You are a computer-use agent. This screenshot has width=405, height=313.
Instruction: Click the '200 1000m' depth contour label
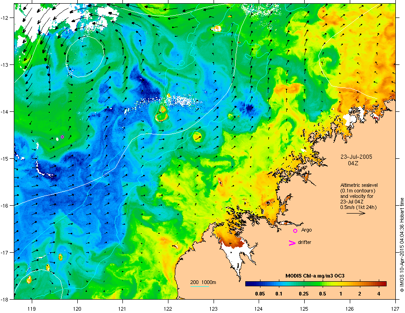(x=203, y=282)
